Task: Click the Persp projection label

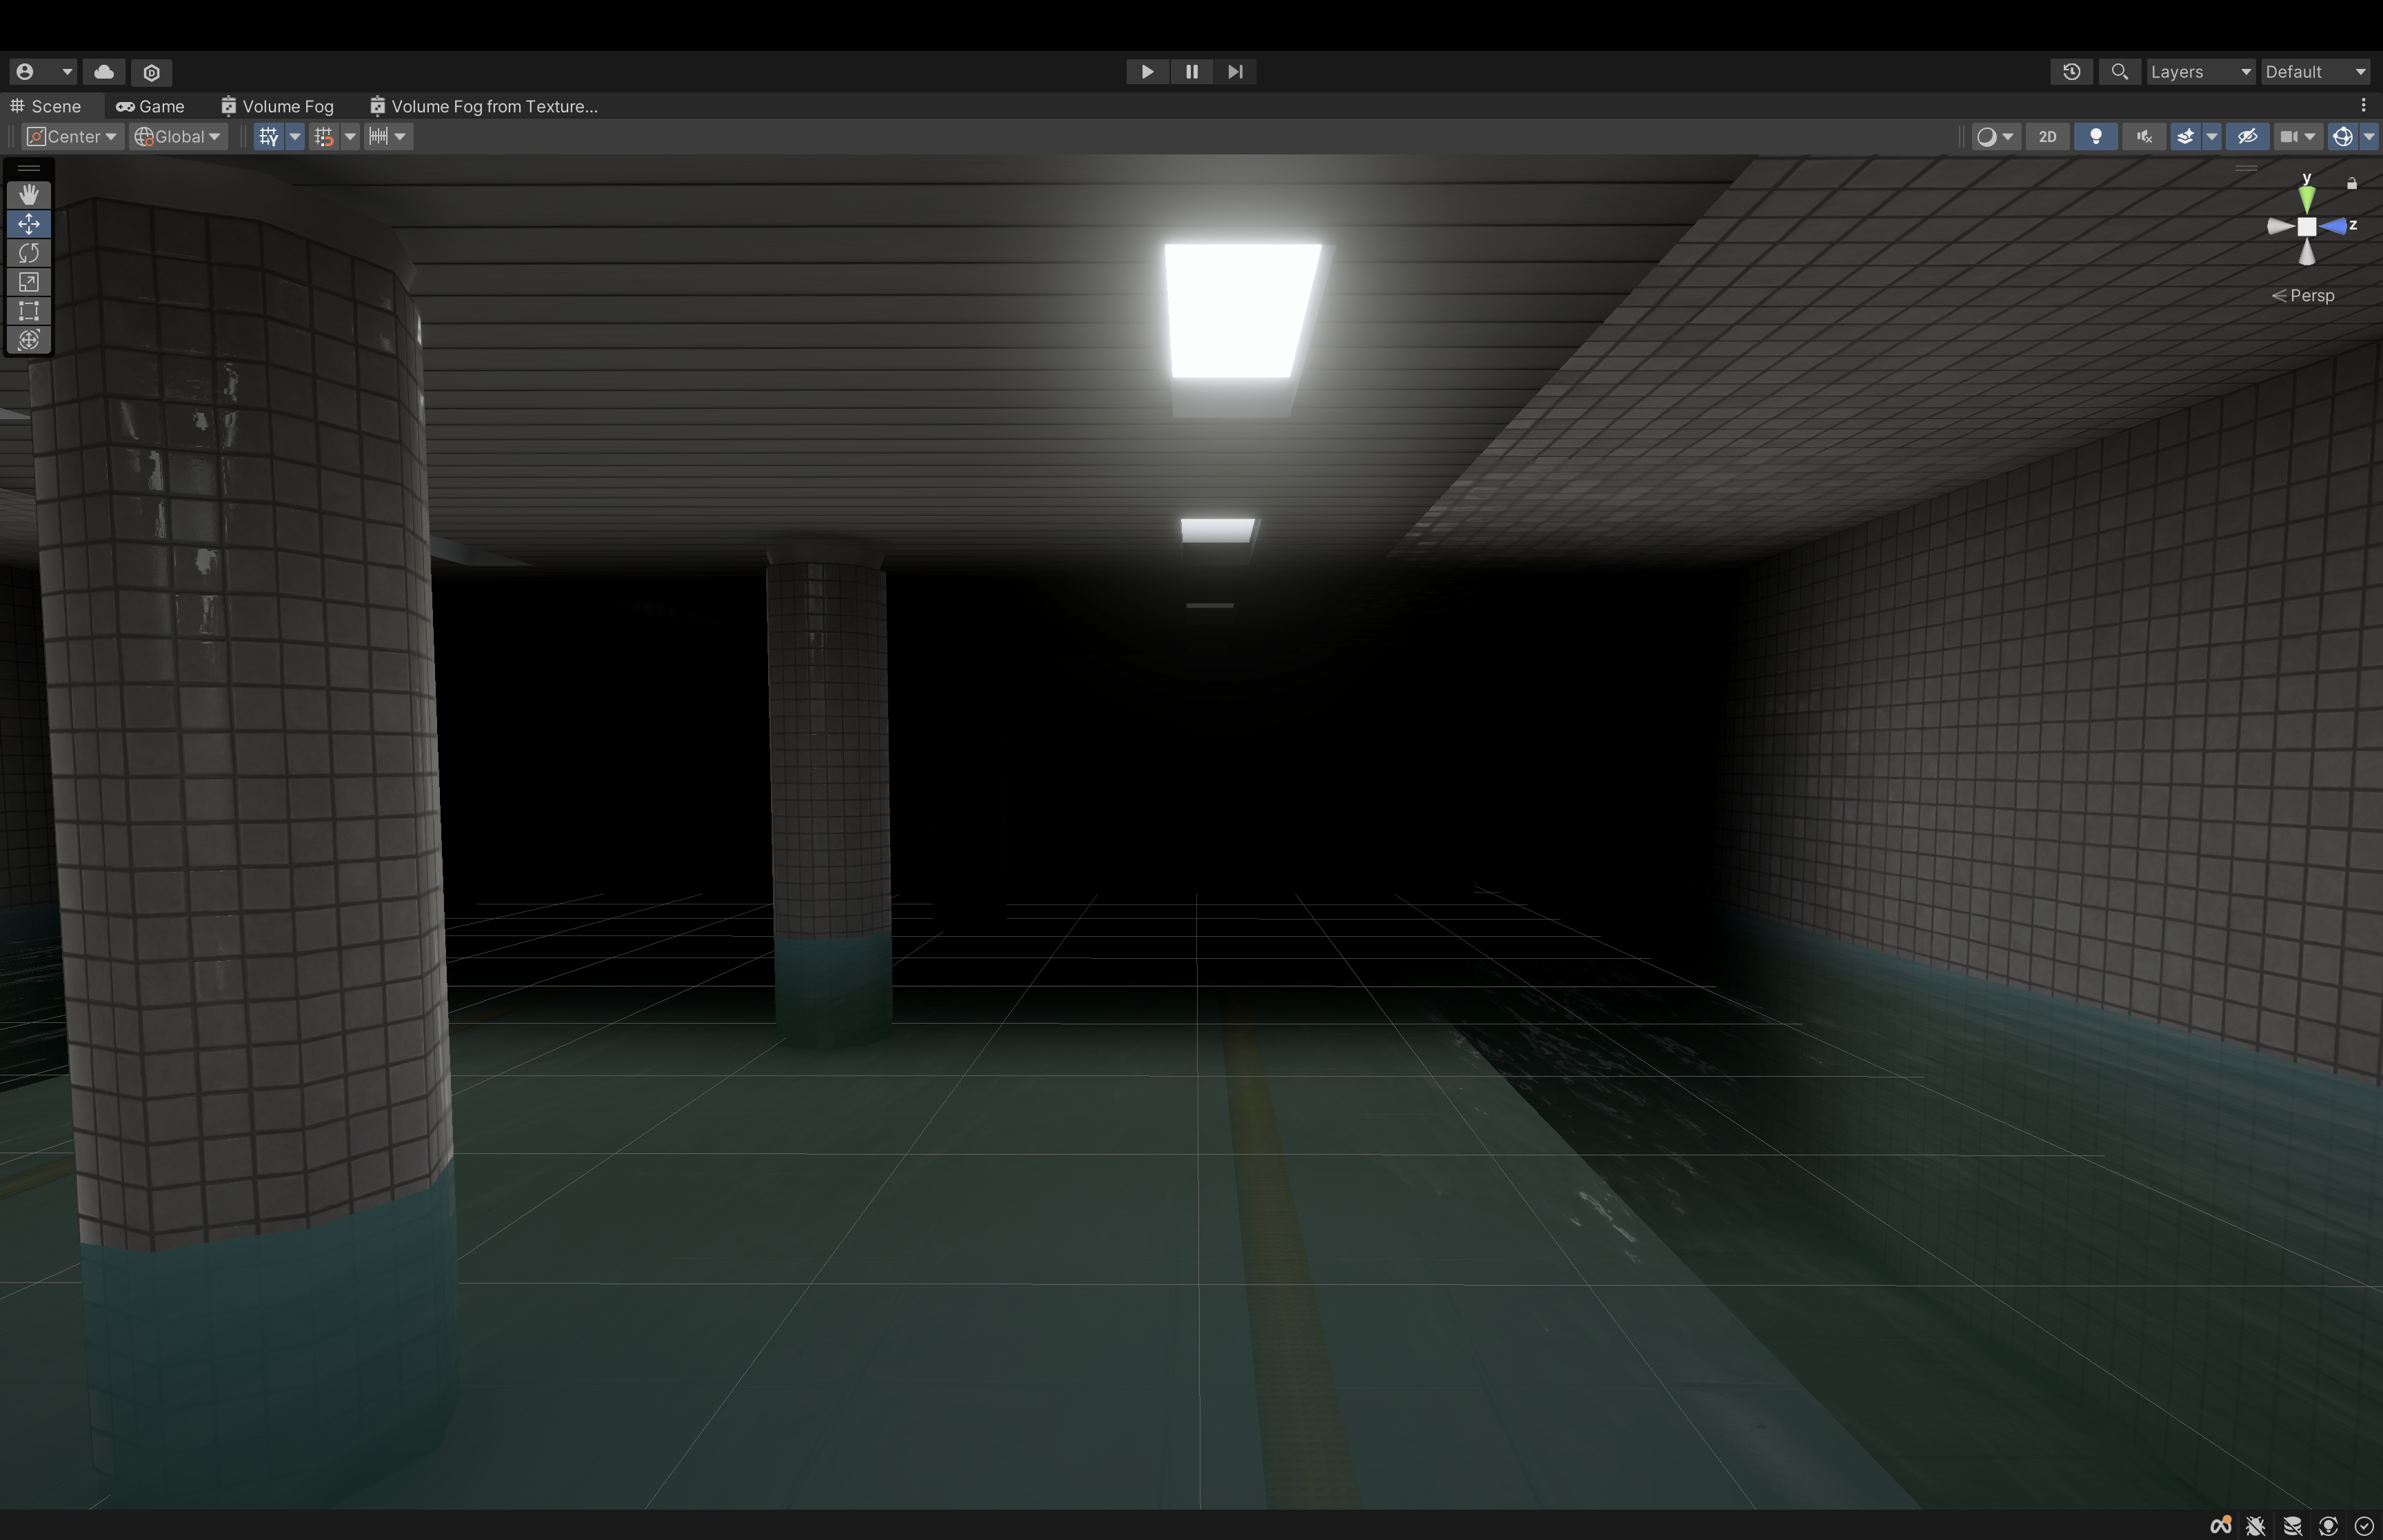Action: 2310,296
